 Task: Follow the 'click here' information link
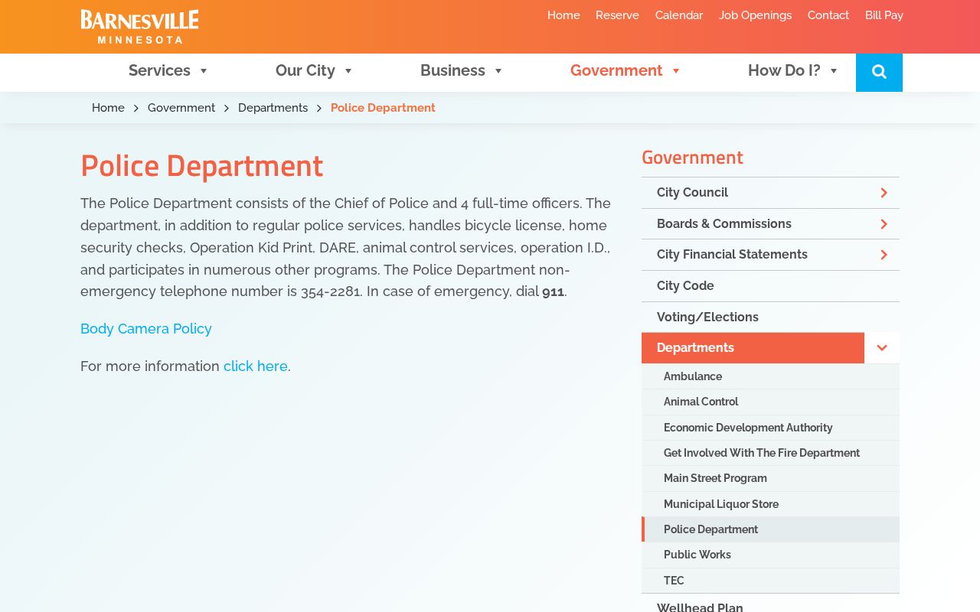tap(256, 366)
